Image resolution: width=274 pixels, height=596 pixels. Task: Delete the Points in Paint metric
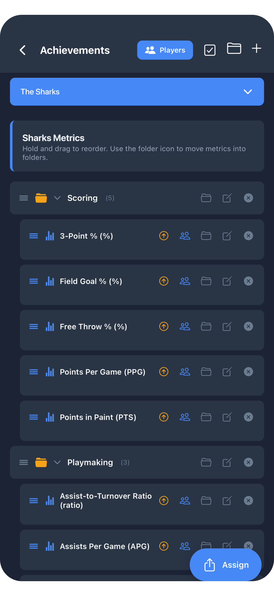[x=248, y=417]
